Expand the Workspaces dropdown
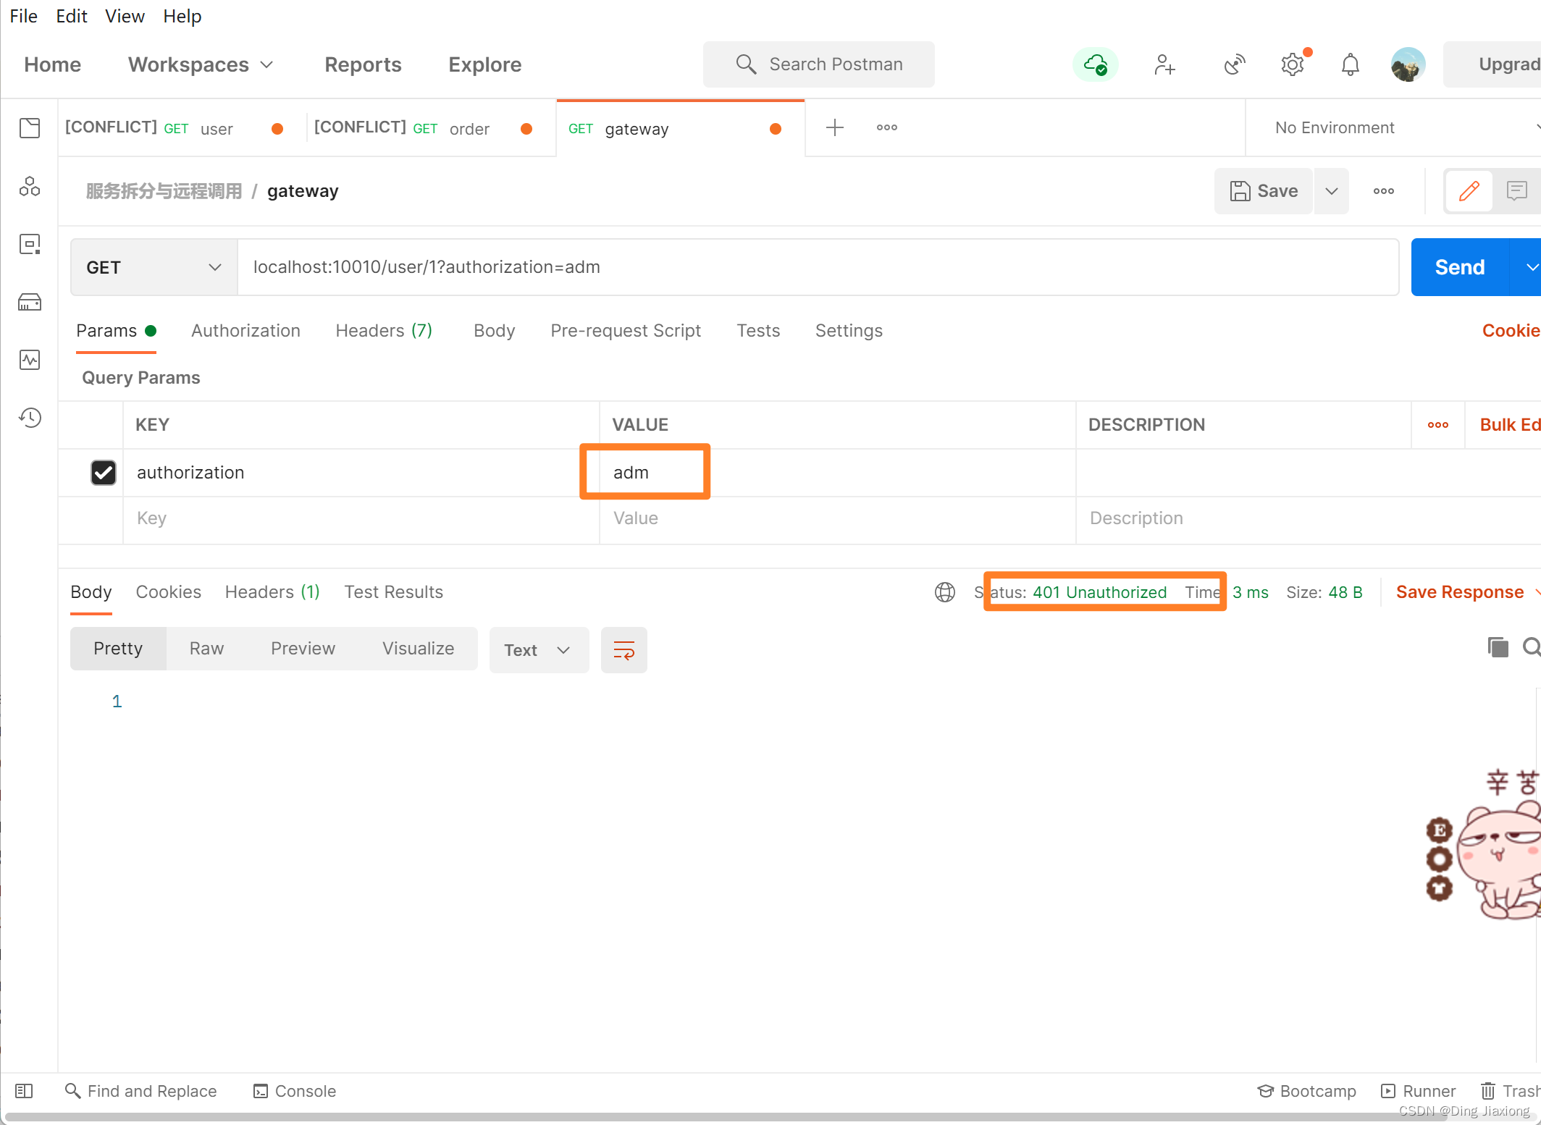Image resolution: width=1541 pixels, height=1125 pixels. (x=201, y=64)
